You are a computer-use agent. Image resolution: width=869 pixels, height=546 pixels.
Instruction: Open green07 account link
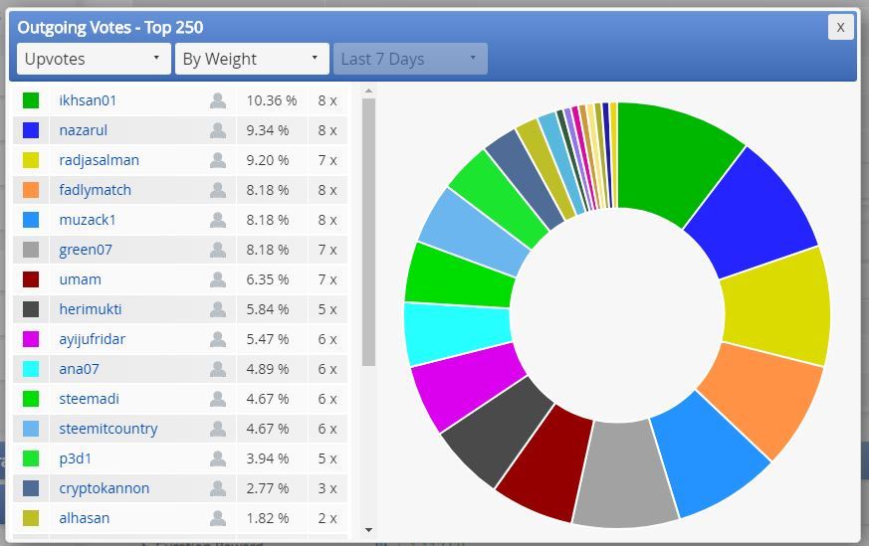point(86,250)
